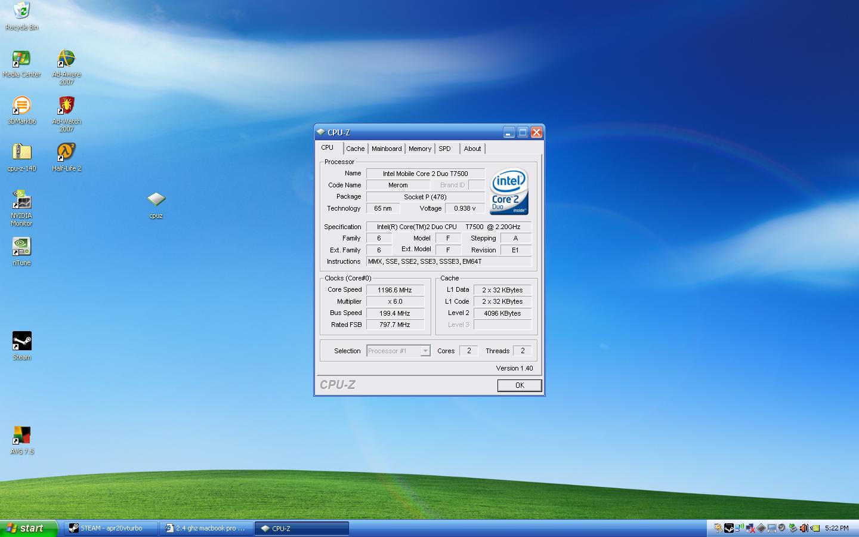Click Bus Speed value 199.4 MHz
The height and width of the screenshot is (537, 859).
[x=395, y=313]
